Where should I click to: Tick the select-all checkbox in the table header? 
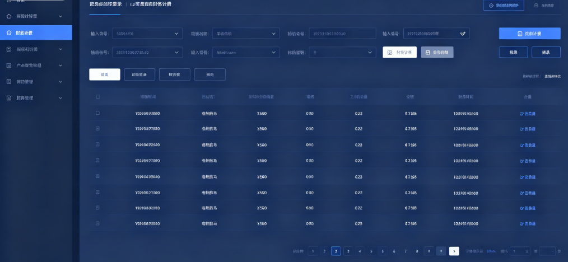pyautogui.click(x=98, y=97)
